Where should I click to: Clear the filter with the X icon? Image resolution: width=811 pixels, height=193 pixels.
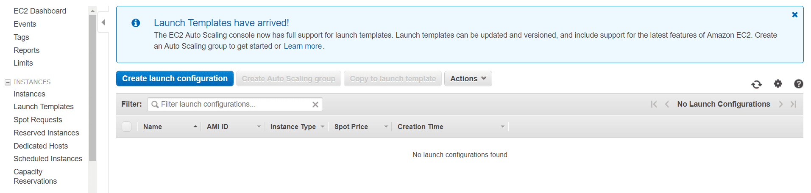[x=315, y=105]
